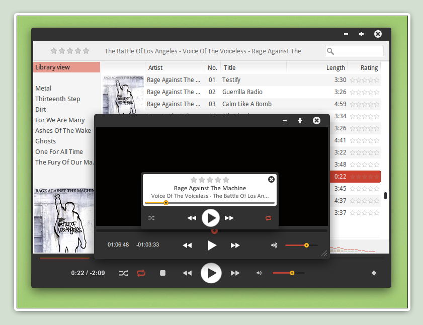This screenshot has width=423, height=325.
Task: Click the video player seek marker
Action: pyautogui.click(x=214, y=231)
